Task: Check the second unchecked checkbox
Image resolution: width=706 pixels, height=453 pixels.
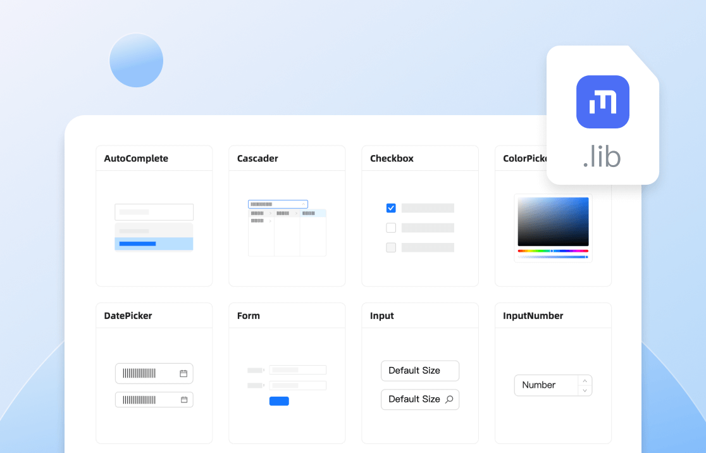Action: coord(391,228)
